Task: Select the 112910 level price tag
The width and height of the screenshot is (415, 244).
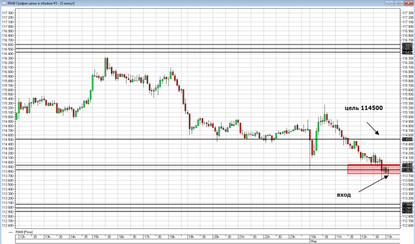Action: (x=407, y=212)
